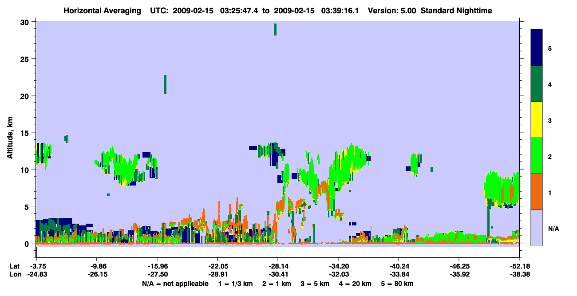This screenshot has width=577, height=296.
Task: Click longitude value '-38.38'
Action: coord(519,275)
